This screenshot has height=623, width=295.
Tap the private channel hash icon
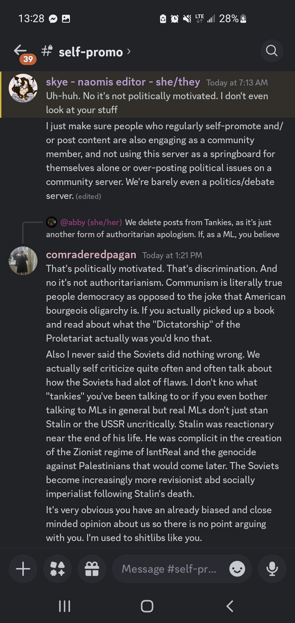[x=47, y=51]
